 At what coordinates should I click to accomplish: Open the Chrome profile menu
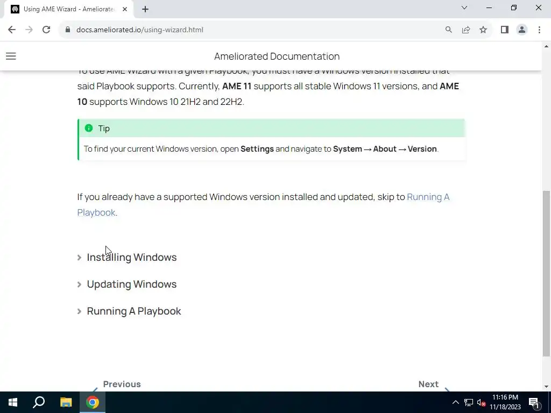click(x=522, y=30)
